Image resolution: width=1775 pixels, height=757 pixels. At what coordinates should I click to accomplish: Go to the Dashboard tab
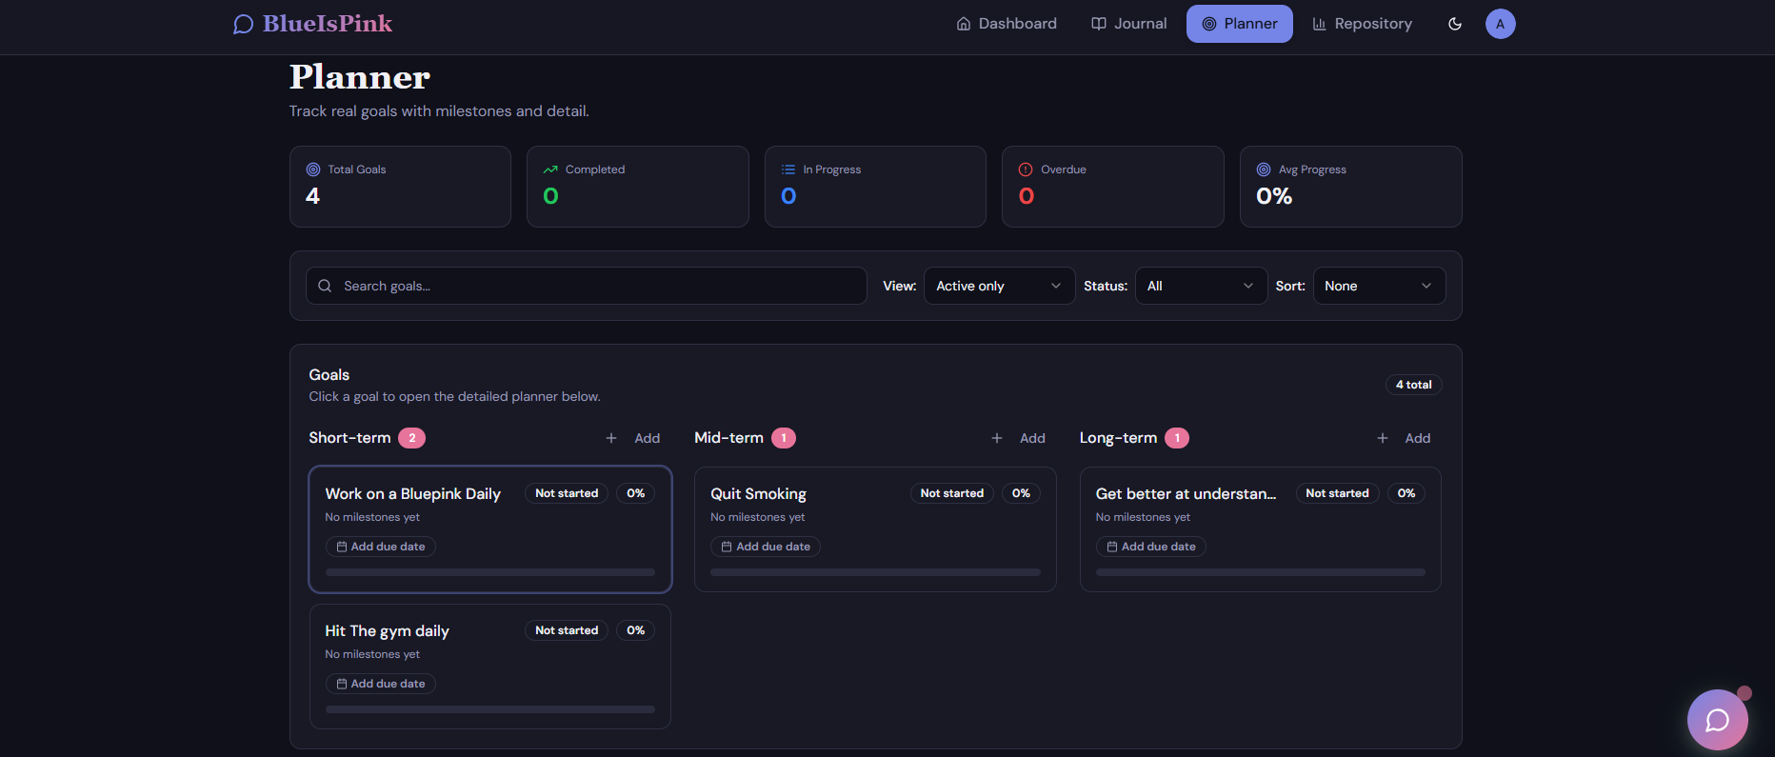[1007, 24]
